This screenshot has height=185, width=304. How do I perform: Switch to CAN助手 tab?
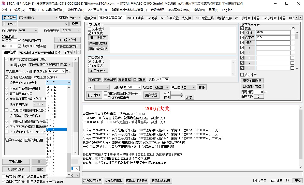click(152, 18)
